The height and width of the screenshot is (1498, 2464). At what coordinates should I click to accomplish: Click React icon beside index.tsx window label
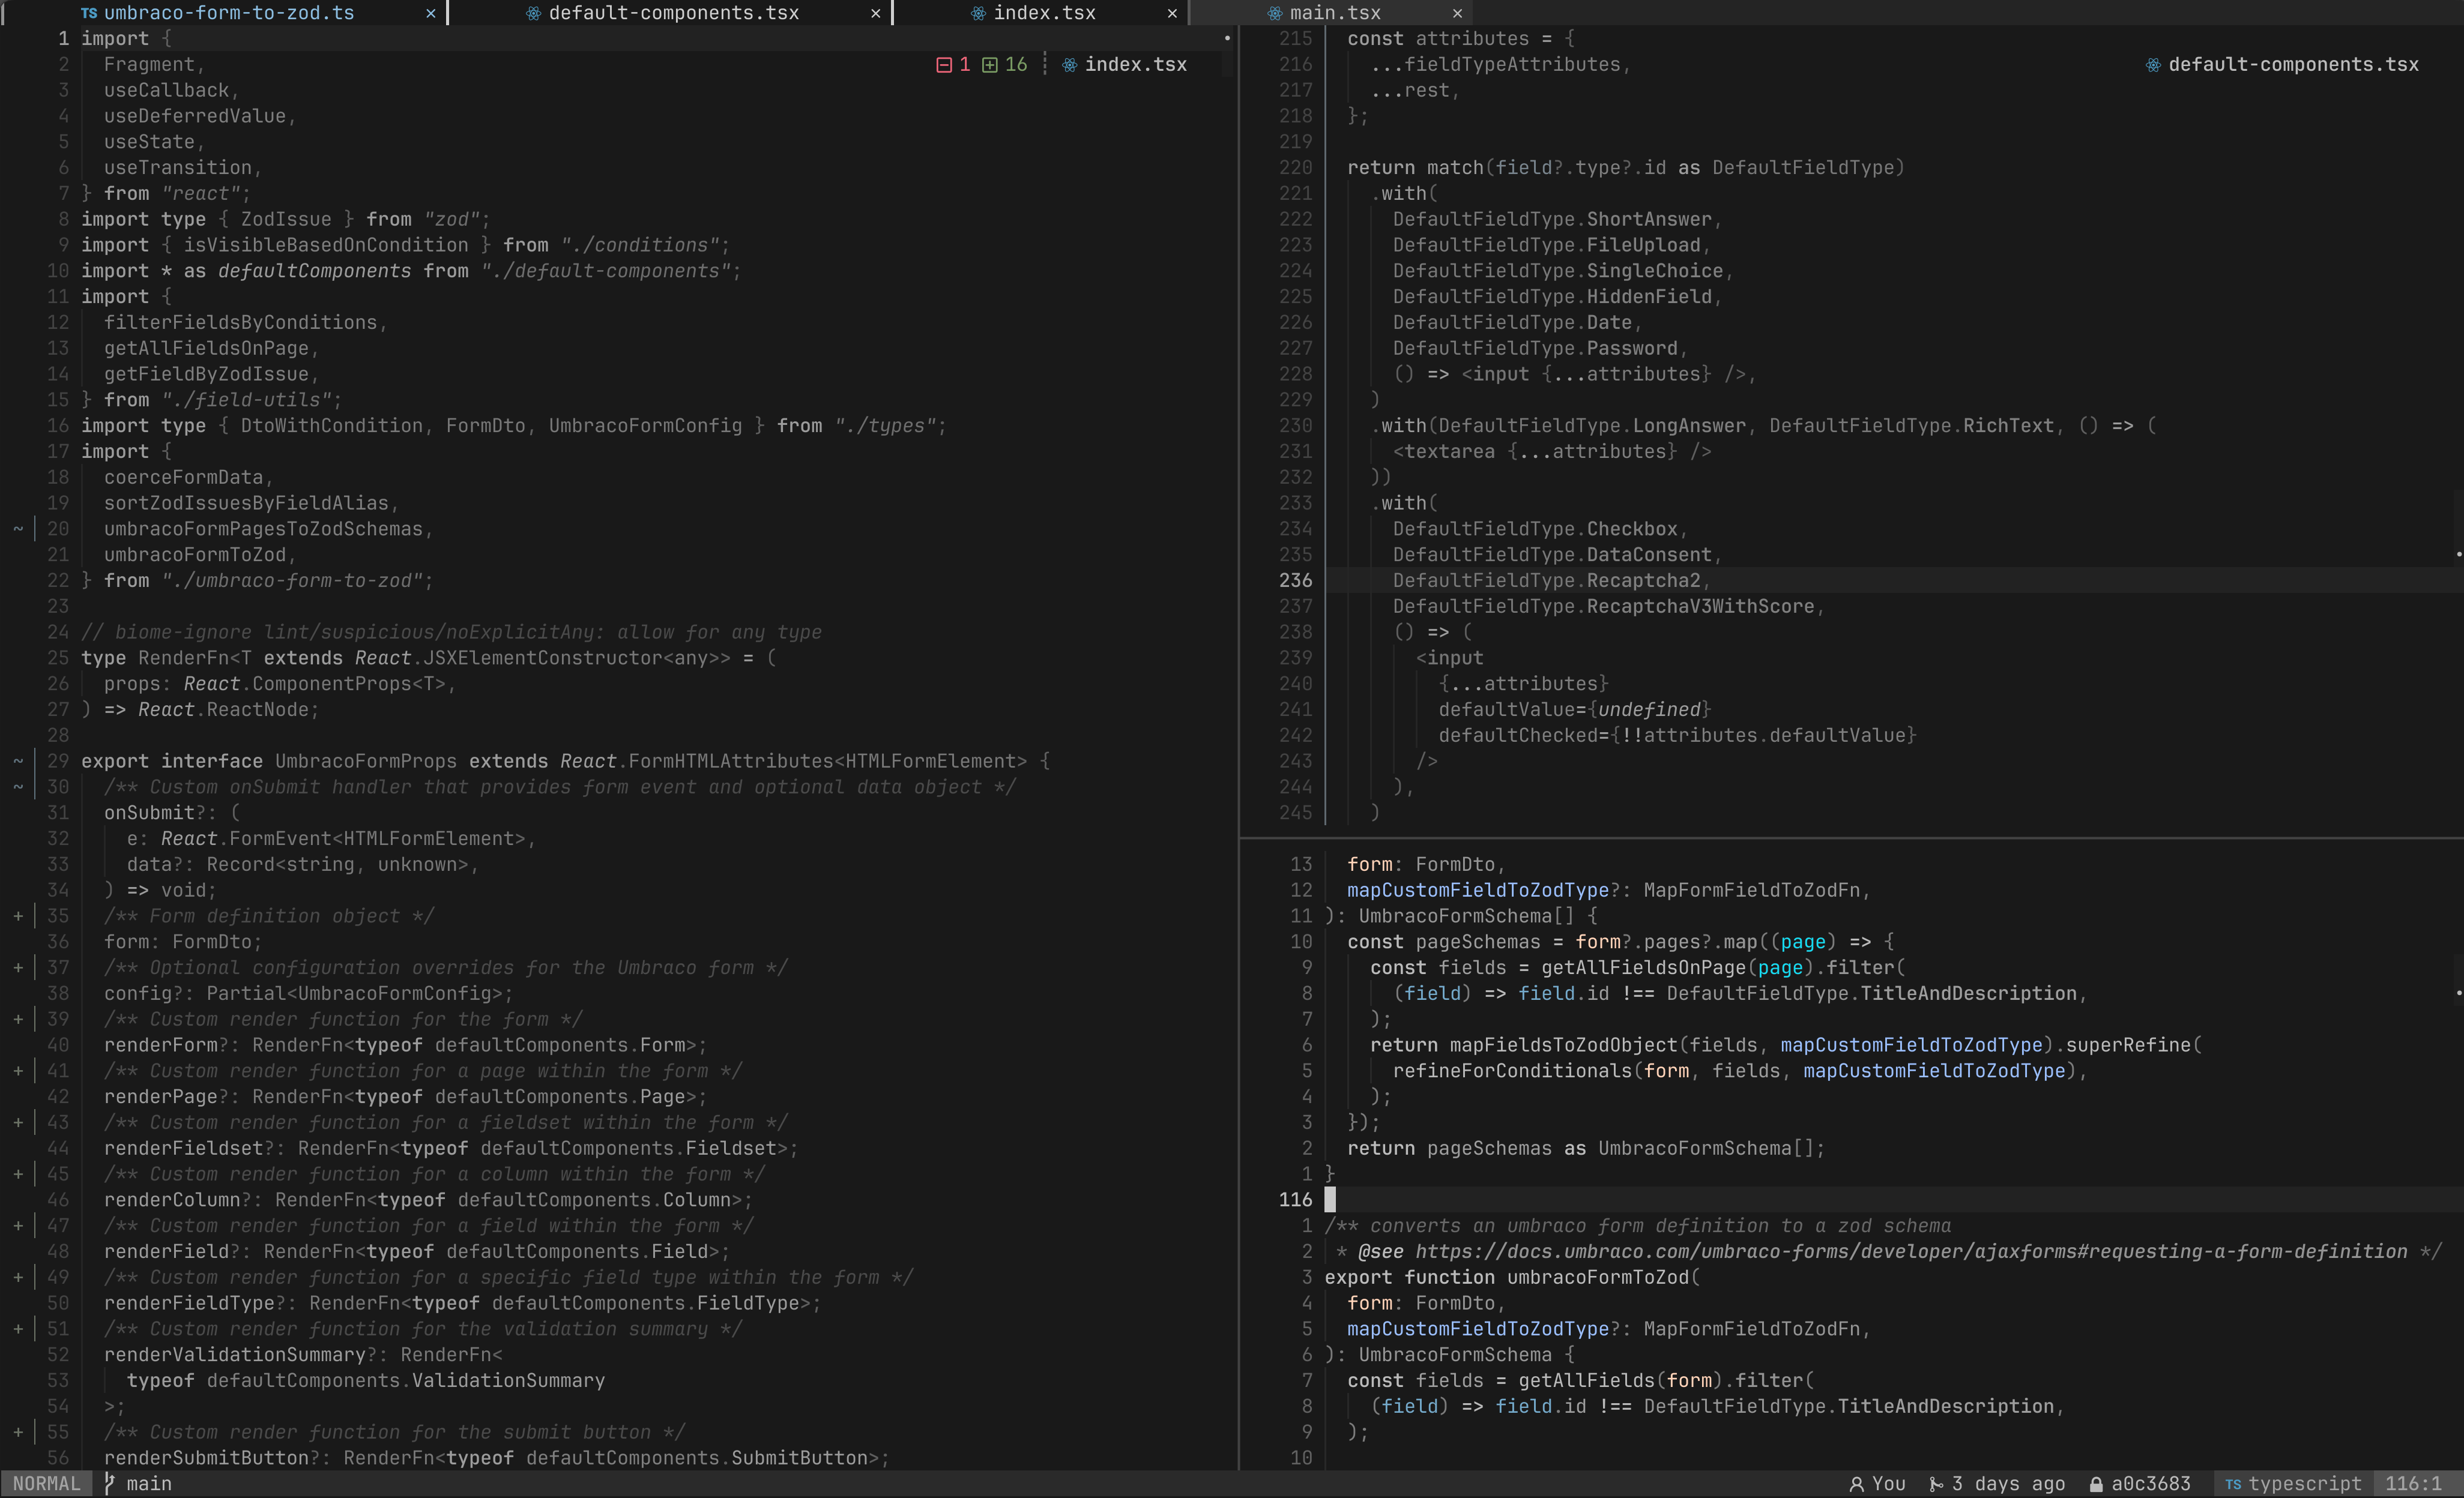1069,65
